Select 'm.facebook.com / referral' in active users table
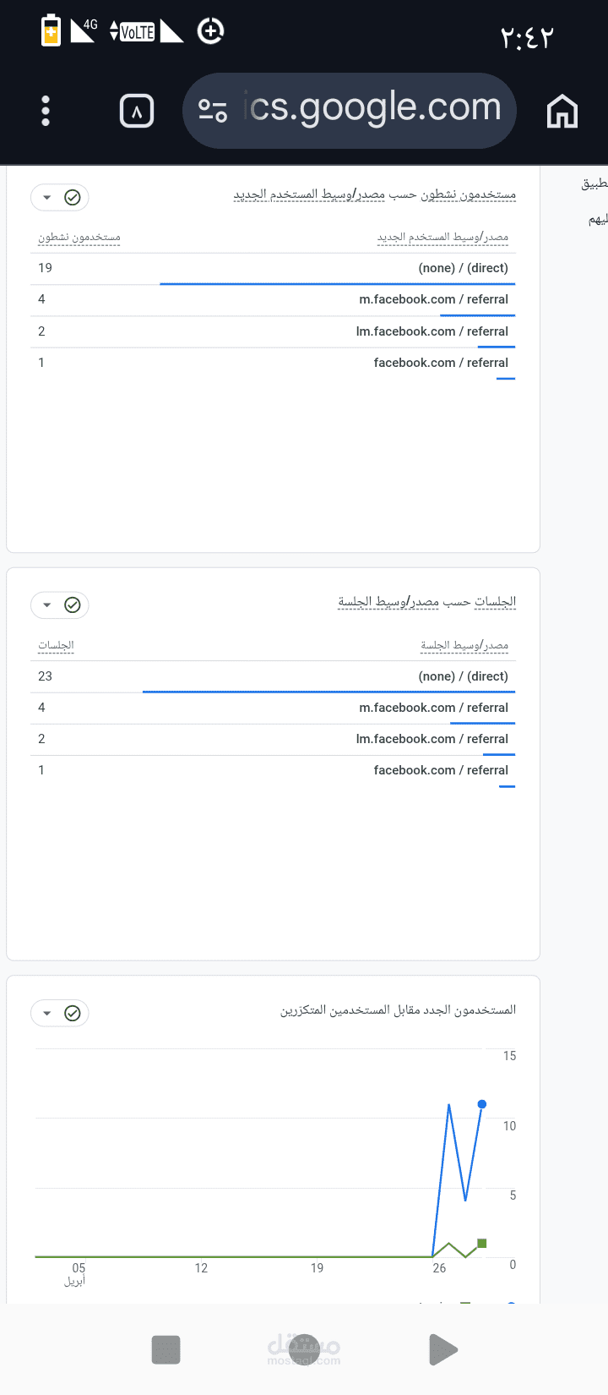 coord(273,299)
